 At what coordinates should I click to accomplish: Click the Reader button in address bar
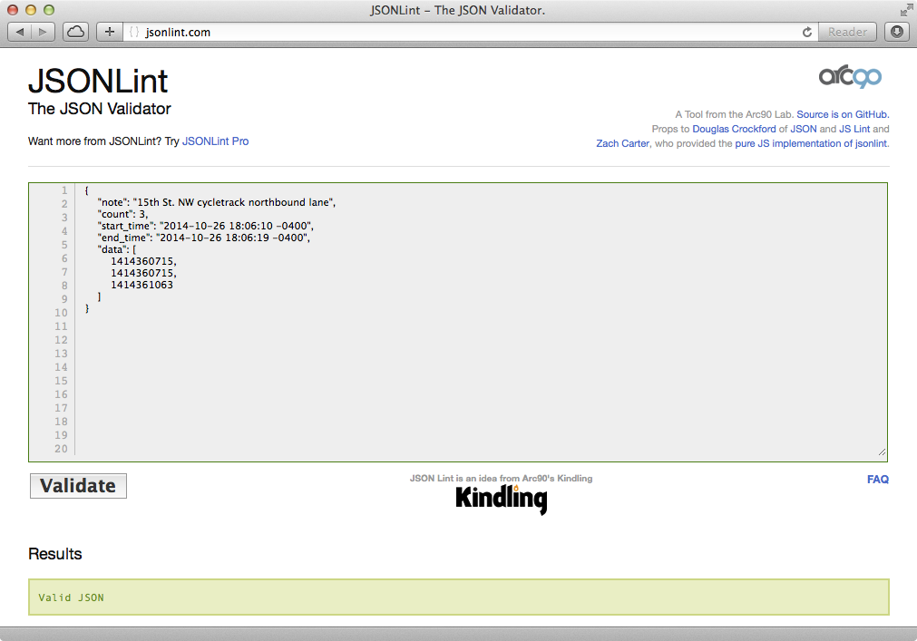(847, 32)
